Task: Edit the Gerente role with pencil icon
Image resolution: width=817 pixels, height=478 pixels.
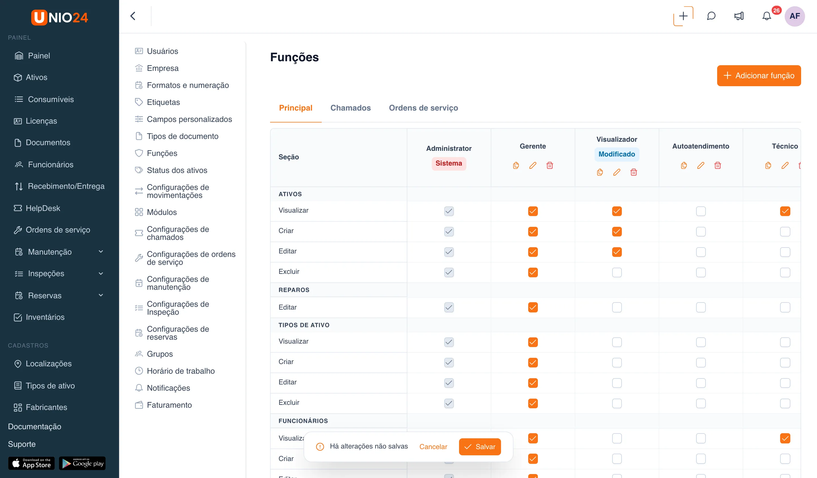Action: (533, 165)
